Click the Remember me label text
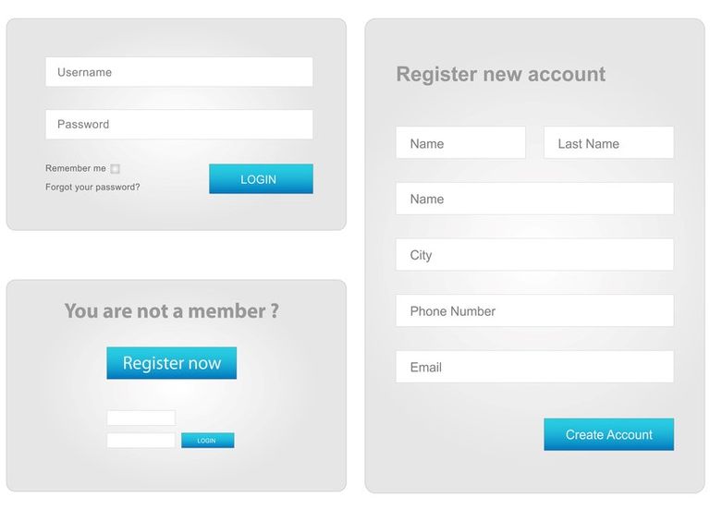The height and width of the screenshot is (509, 710). (76, 168)
